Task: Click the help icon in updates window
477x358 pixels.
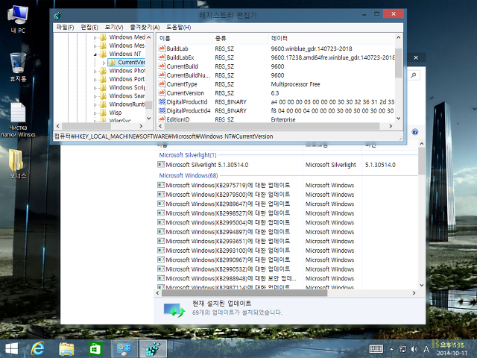Action: click(x=415, y=132)
